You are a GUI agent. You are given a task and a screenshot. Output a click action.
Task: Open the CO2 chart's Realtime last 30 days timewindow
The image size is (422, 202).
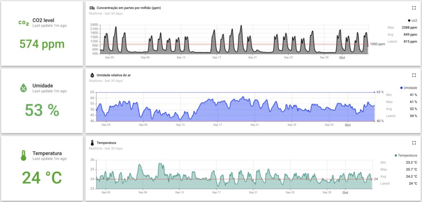(x=105, y=13)
